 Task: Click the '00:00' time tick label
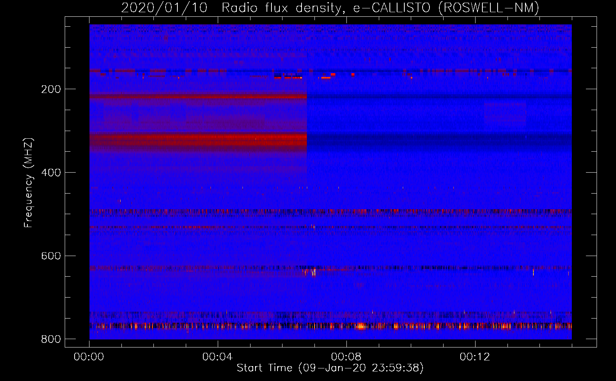coord(89,357)
